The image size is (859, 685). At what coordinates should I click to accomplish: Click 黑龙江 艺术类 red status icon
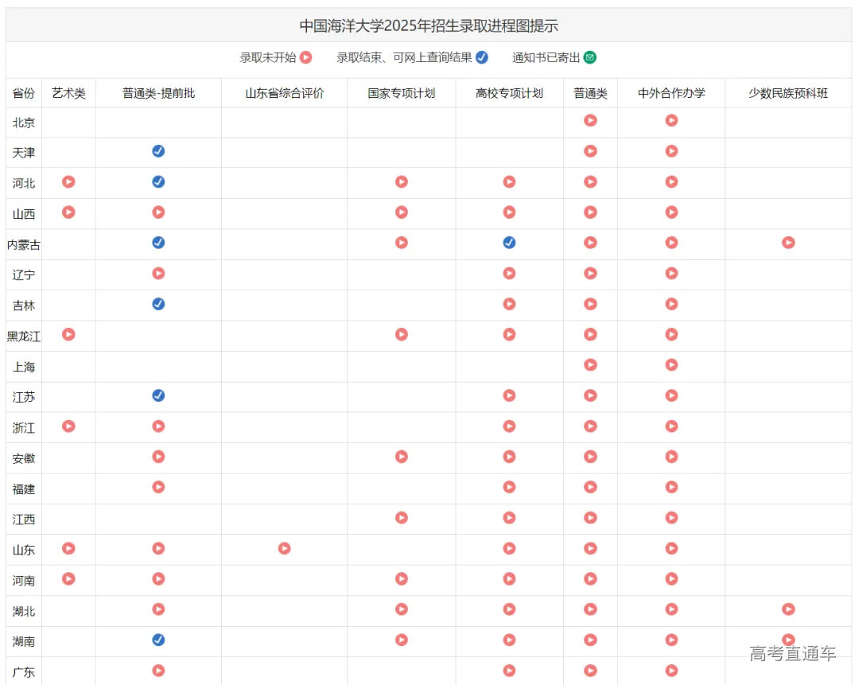coord(68,334)
